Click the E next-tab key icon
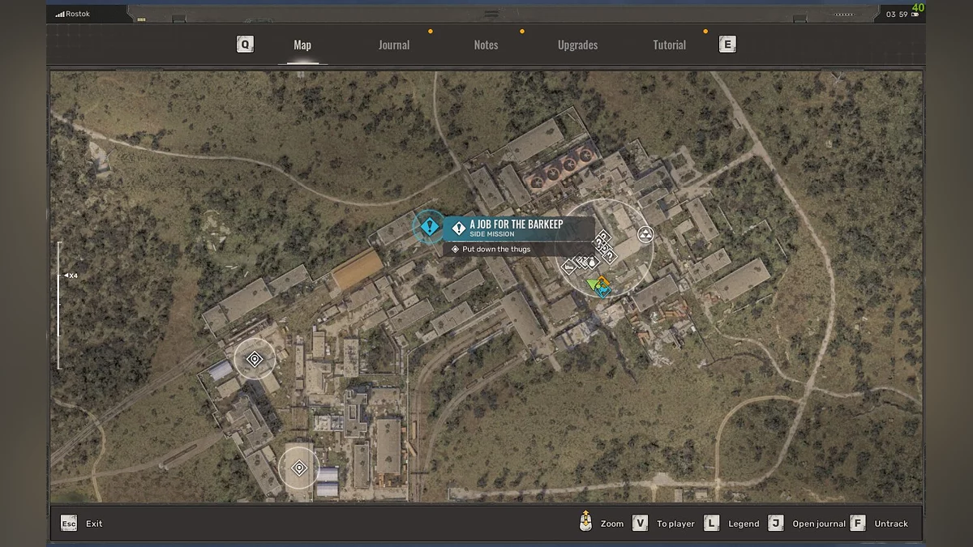Screen dimensions: 973x547 tap(727, 45)
